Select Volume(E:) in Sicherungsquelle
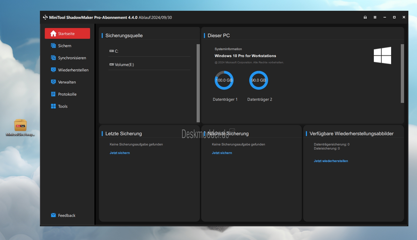The width and height of the screenshot is (417, 240). [x=149, y=64]
